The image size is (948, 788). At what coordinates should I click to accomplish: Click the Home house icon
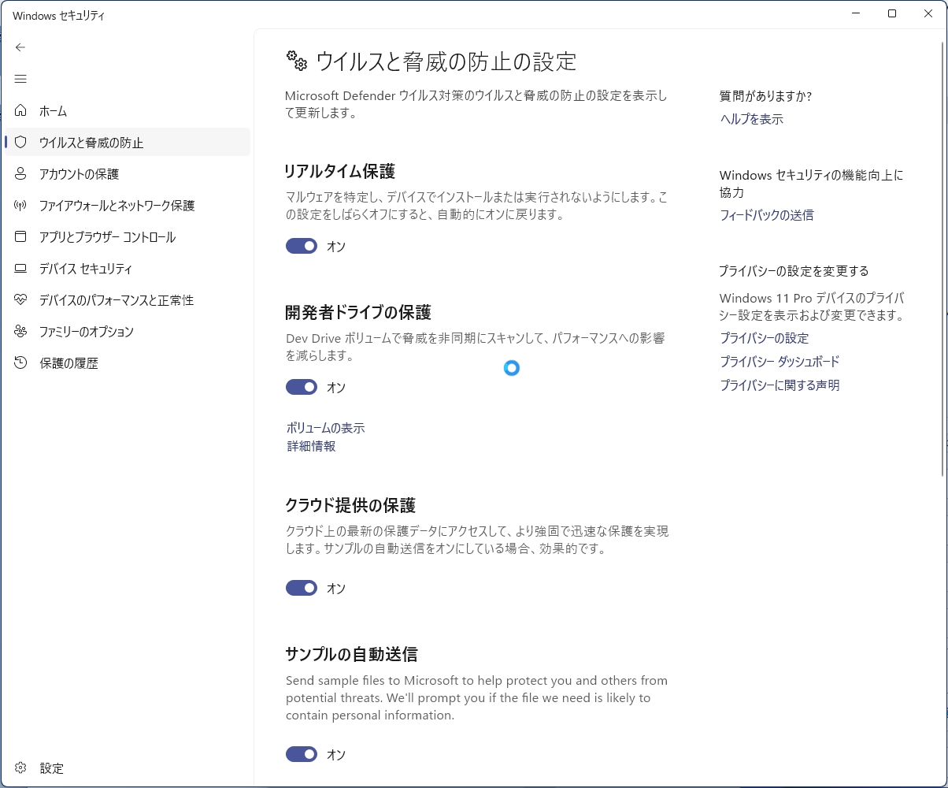pyautogui.click(x=20, y=110)
